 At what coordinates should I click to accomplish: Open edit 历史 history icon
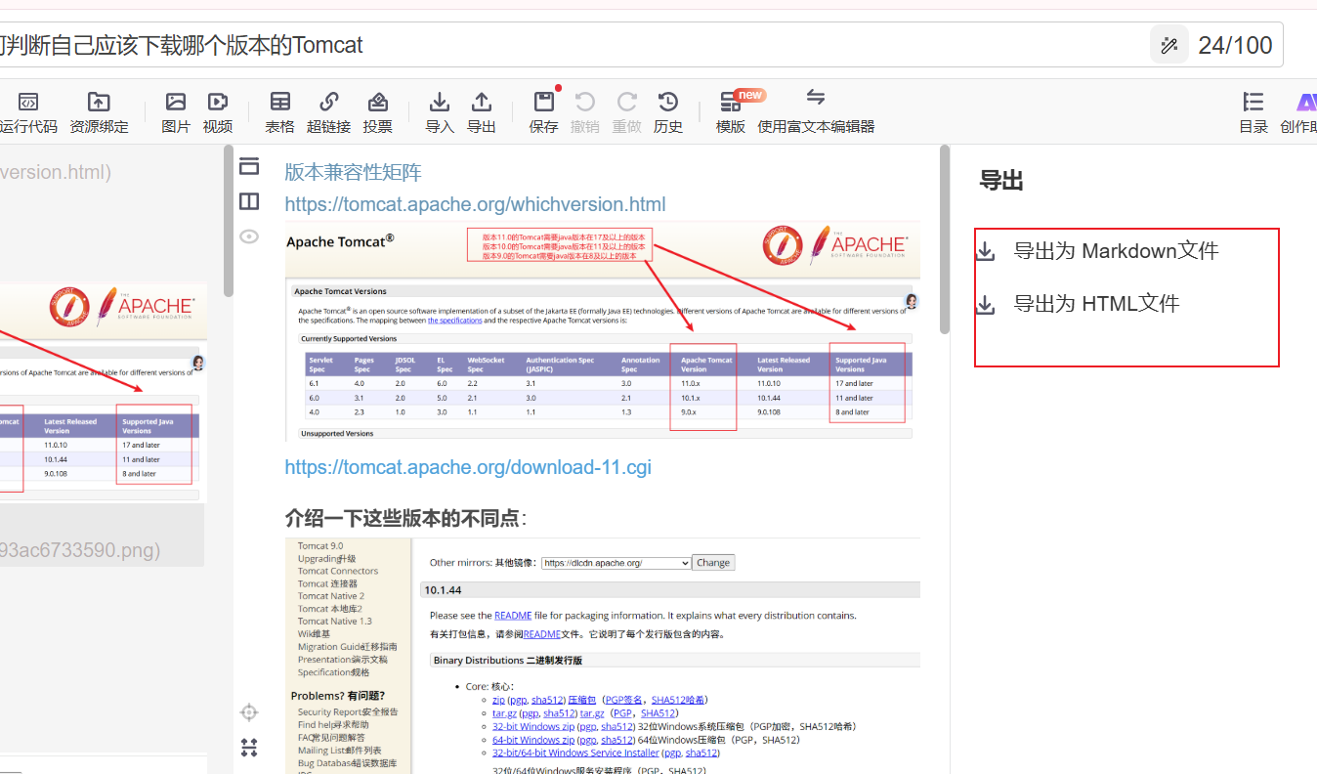(x=668, y=102)
